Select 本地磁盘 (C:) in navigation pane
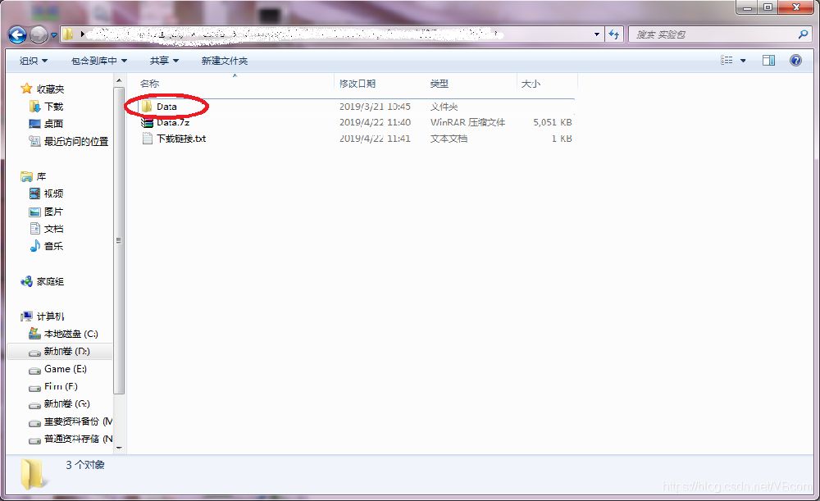The width and height of the screenshot is (820, 501). coord(70,334)
